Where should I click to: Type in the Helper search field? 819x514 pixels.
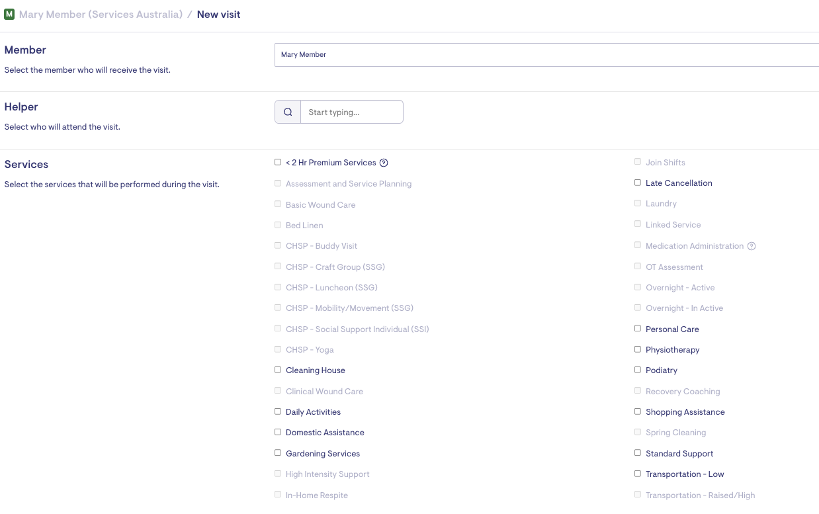pos(351,112)
